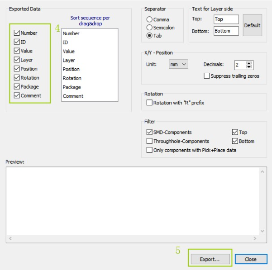Select the Tab separator radio button

click(149, 36)
